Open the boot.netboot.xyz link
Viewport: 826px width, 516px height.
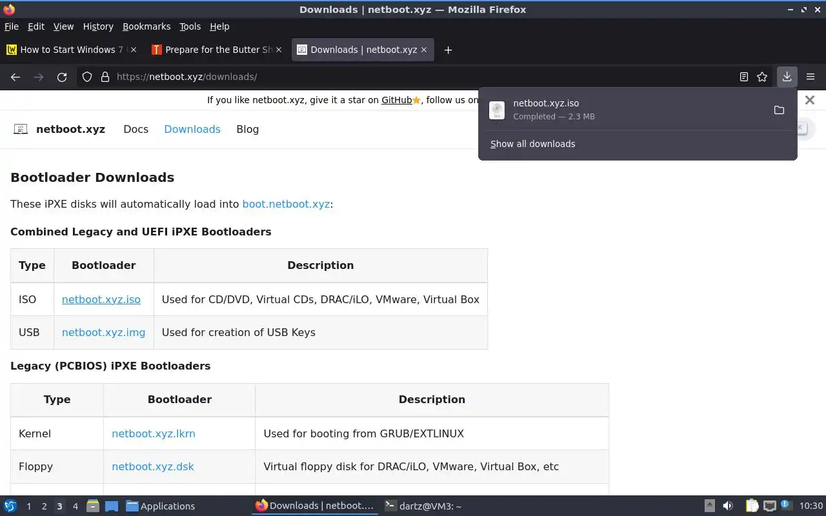(x=286, y=204)
